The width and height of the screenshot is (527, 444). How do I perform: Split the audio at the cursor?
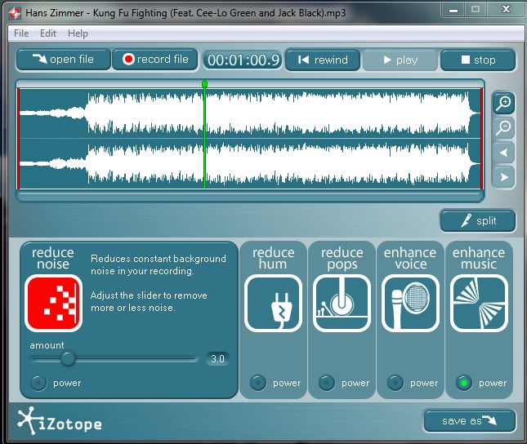coord(478,220)
